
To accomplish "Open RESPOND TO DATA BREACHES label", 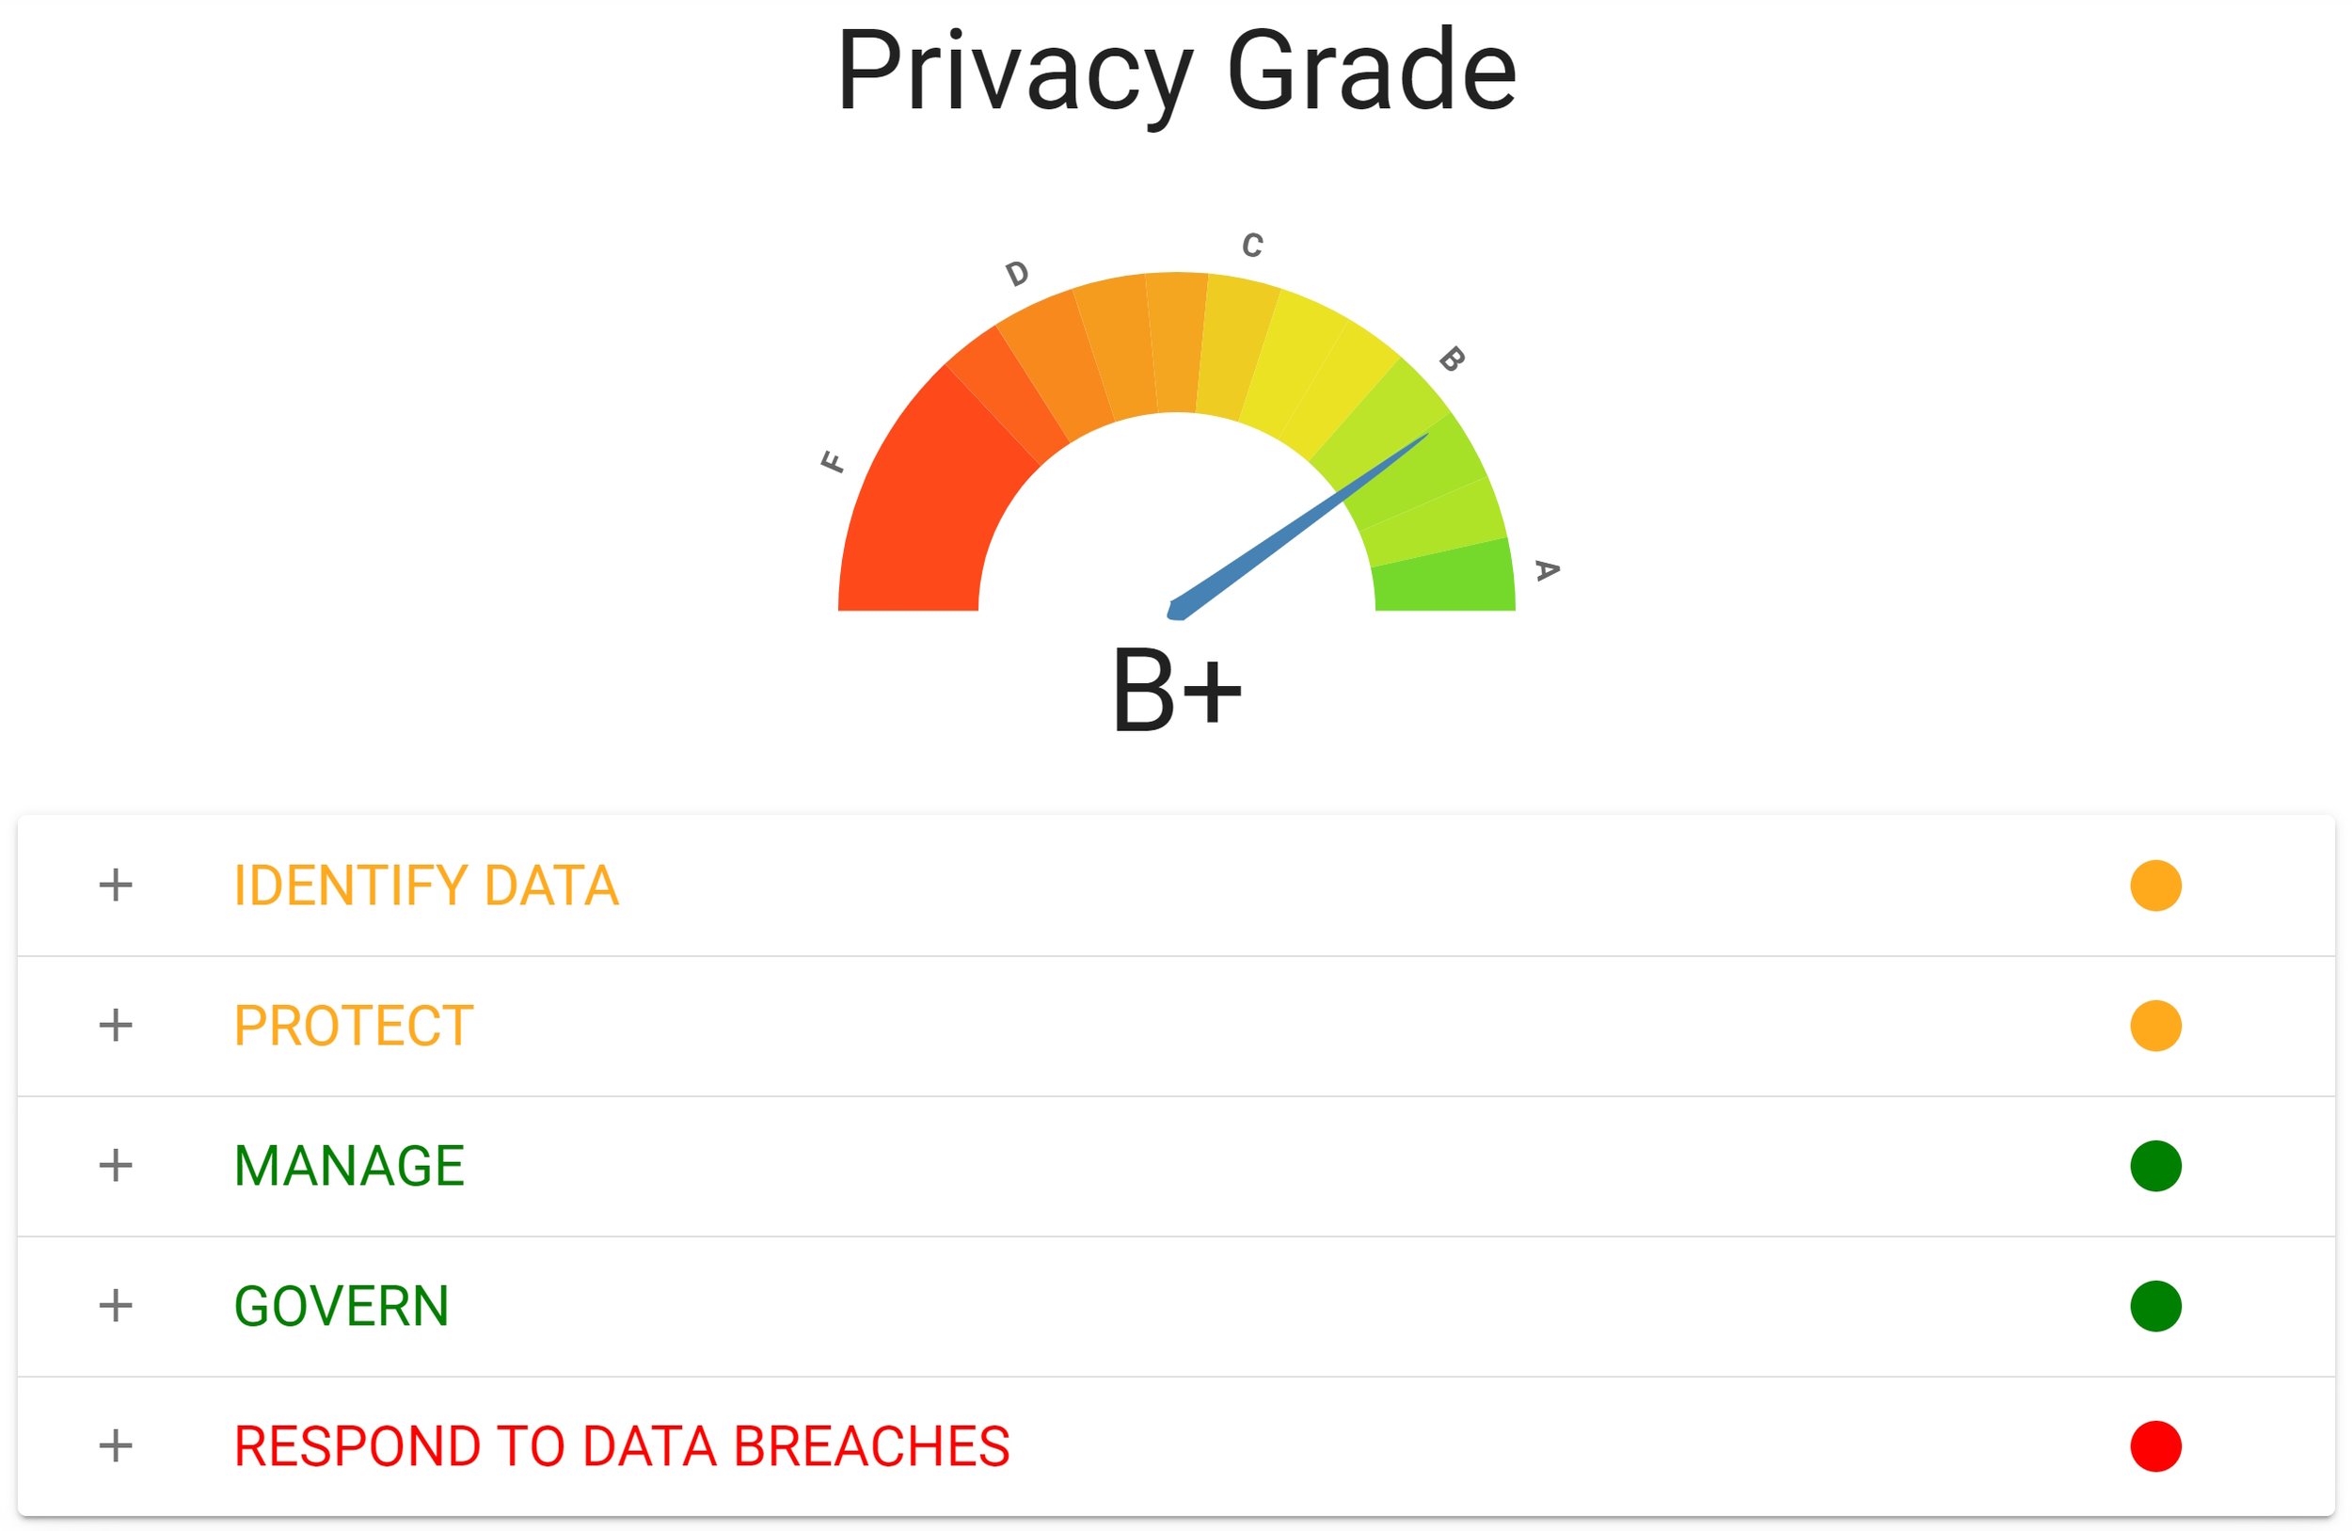I will 622,1446.
